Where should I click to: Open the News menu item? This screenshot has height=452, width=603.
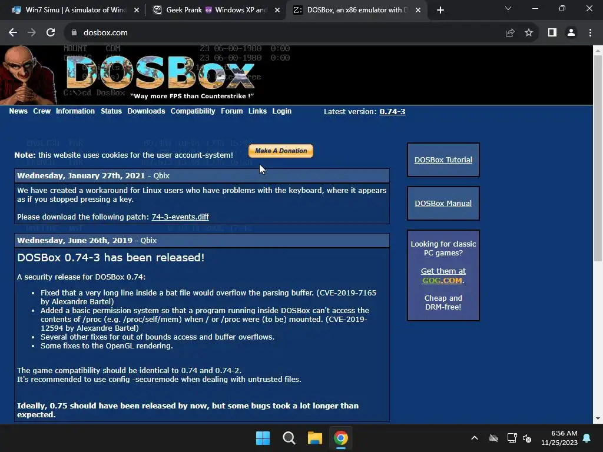(18, 111)
